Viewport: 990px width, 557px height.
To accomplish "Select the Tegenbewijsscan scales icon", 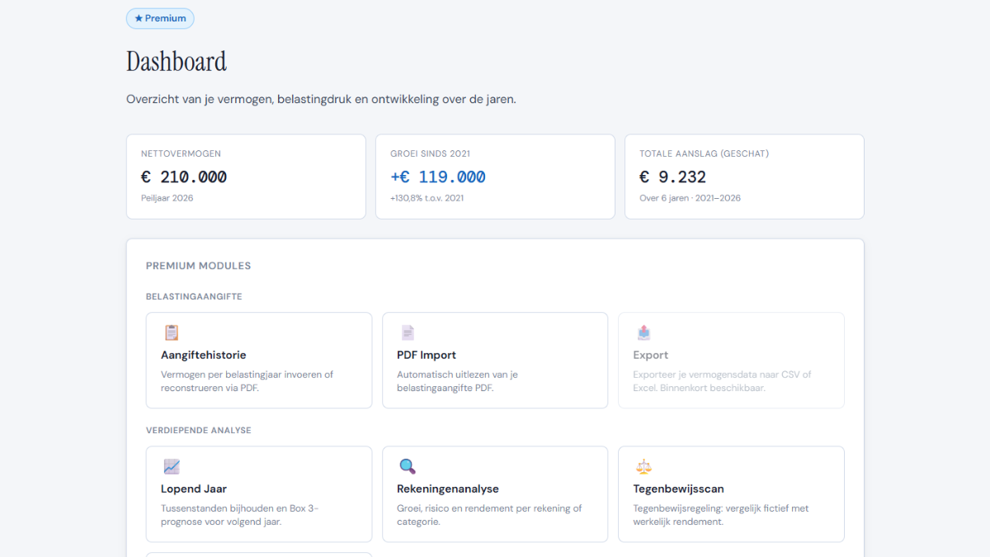I will tap(643, 465).
